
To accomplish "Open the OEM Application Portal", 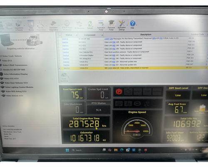I will point(101,25).
